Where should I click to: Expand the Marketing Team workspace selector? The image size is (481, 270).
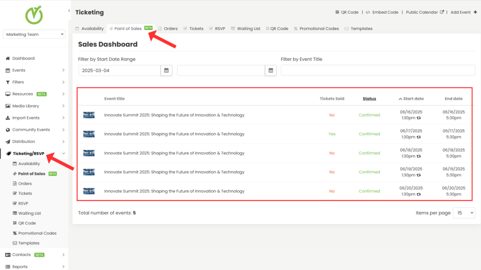(34, 34)
